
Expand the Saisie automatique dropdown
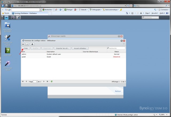(x=118, y=10)
